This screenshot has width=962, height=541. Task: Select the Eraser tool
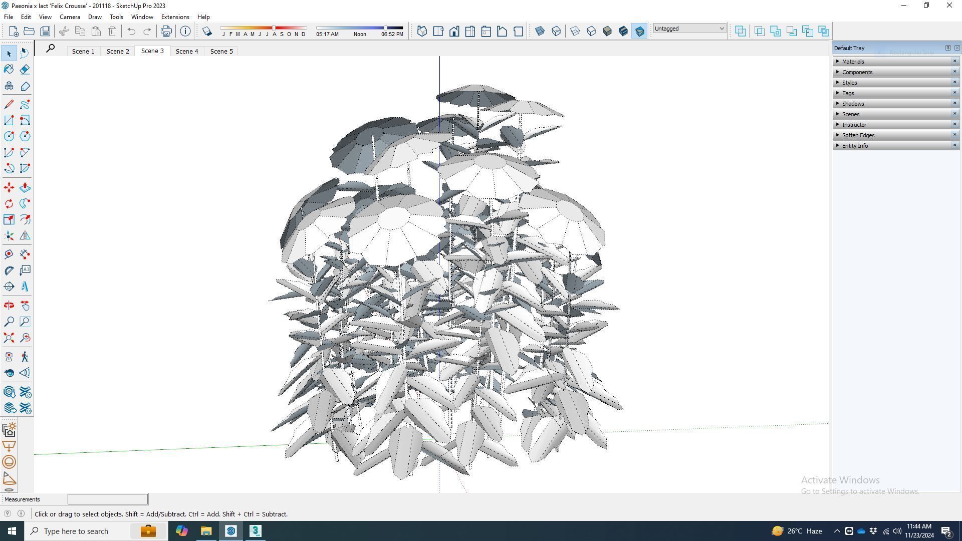click(x=25, y=69)
